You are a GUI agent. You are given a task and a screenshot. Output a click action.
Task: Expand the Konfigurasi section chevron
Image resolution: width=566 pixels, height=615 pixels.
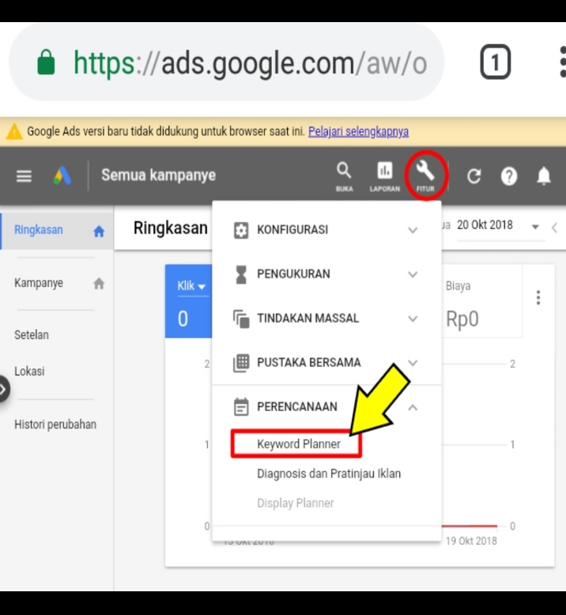[412, 230]
